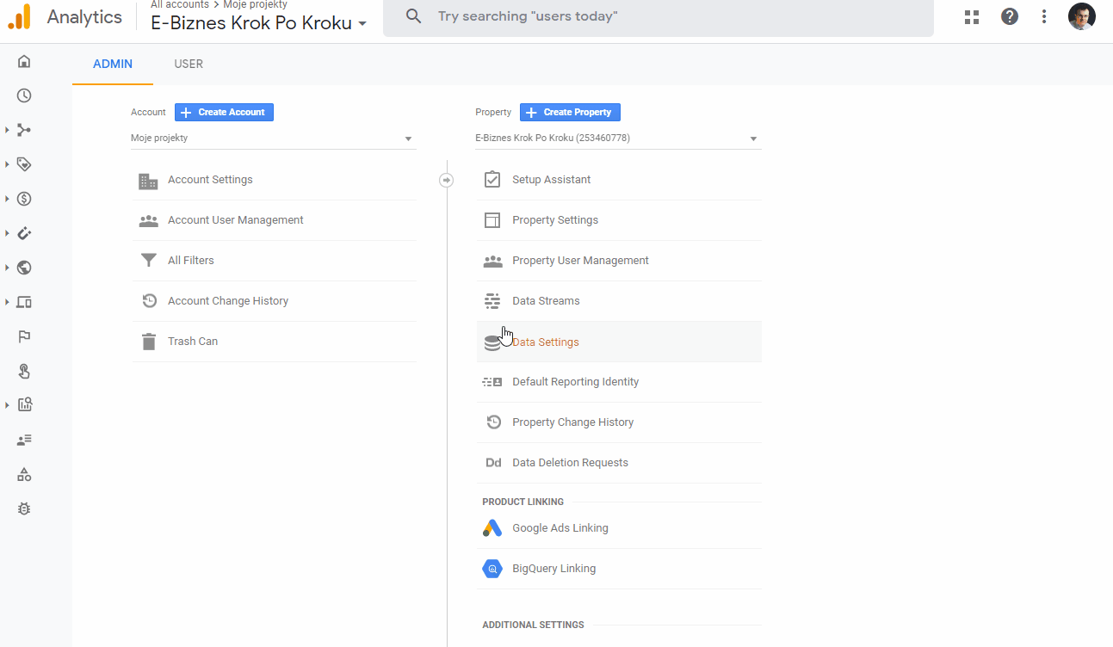Open the Demographics globe icon in sidebar
Screen dimensions: 1113x647
pos(24,268)
